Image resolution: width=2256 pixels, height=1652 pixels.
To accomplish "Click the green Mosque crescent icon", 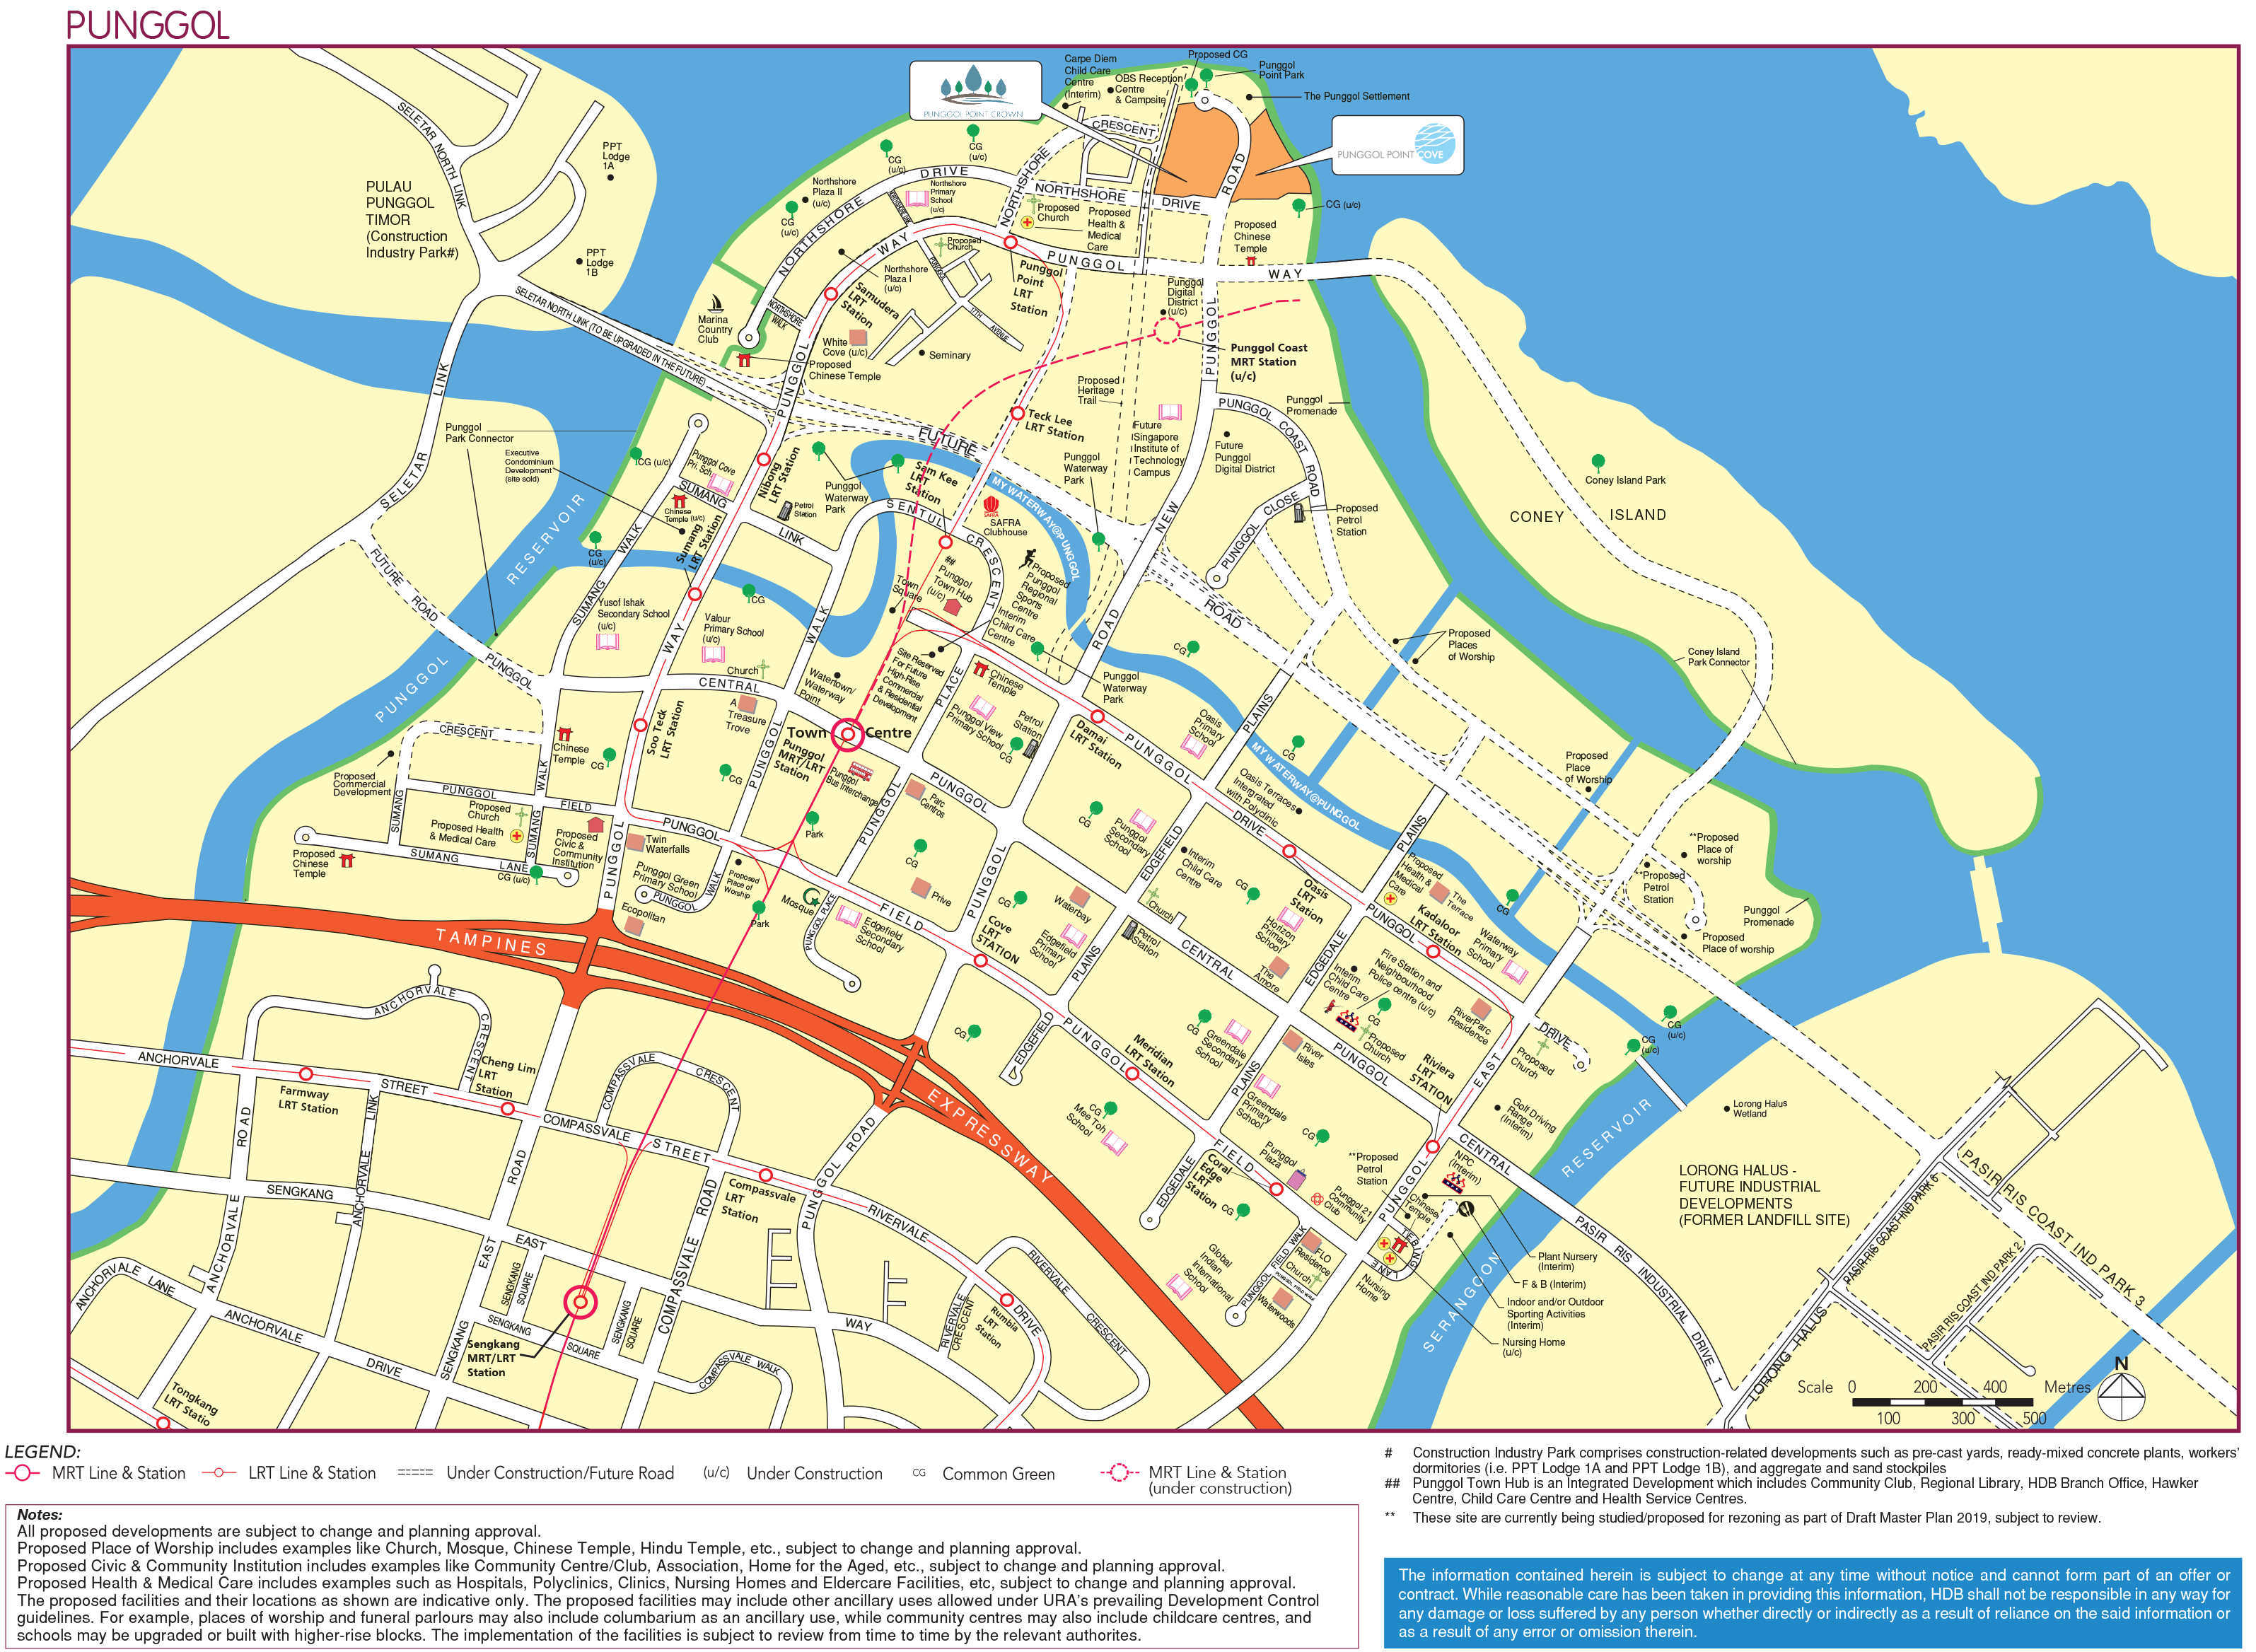I will coord(813,897).
